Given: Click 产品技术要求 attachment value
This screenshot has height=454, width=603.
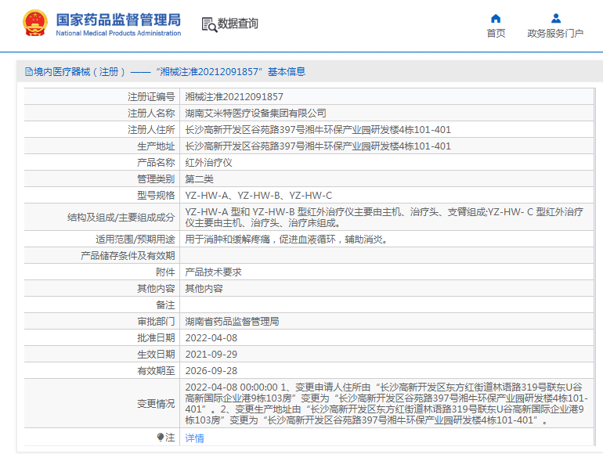Looking at the screenshot, I should [x=214, y=272].
